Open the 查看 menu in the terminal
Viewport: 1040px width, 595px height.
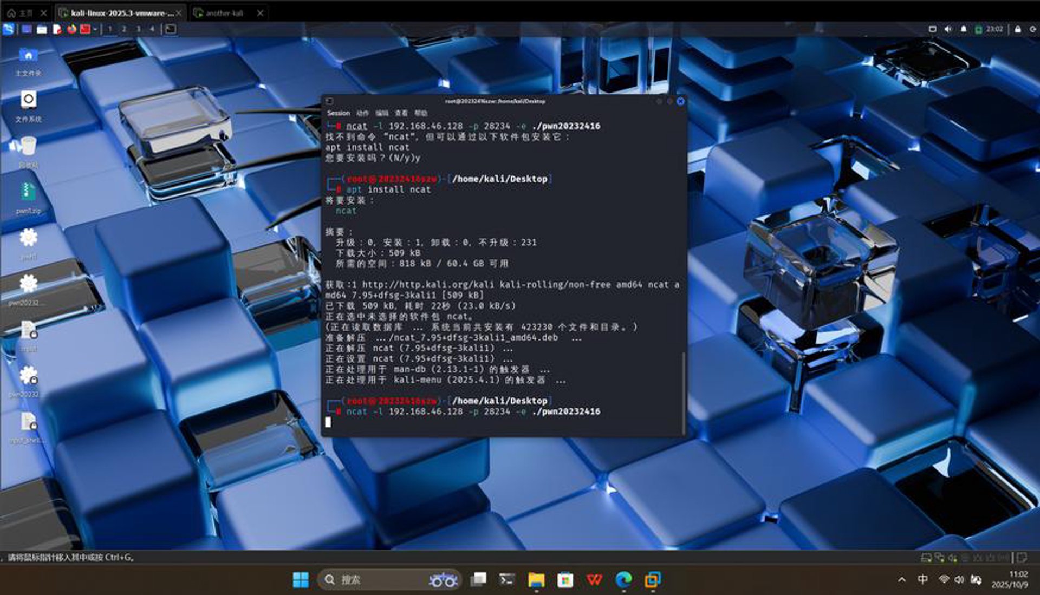[x=401, y=113]
